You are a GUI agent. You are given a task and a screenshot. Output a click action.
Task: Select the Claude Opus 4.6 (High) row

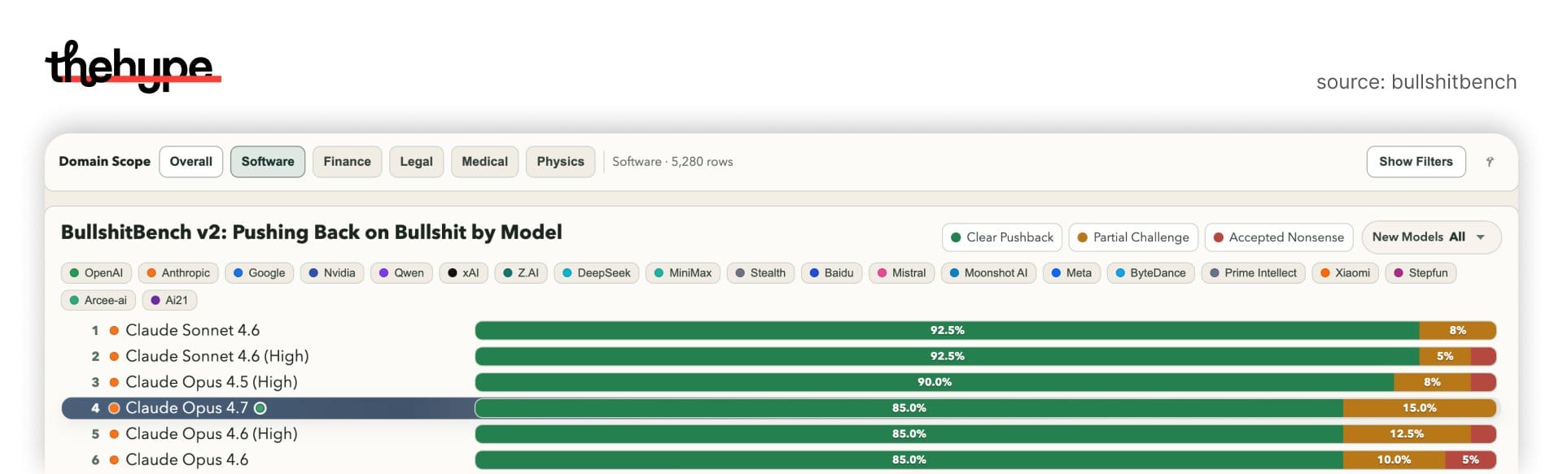pos(780,434)
